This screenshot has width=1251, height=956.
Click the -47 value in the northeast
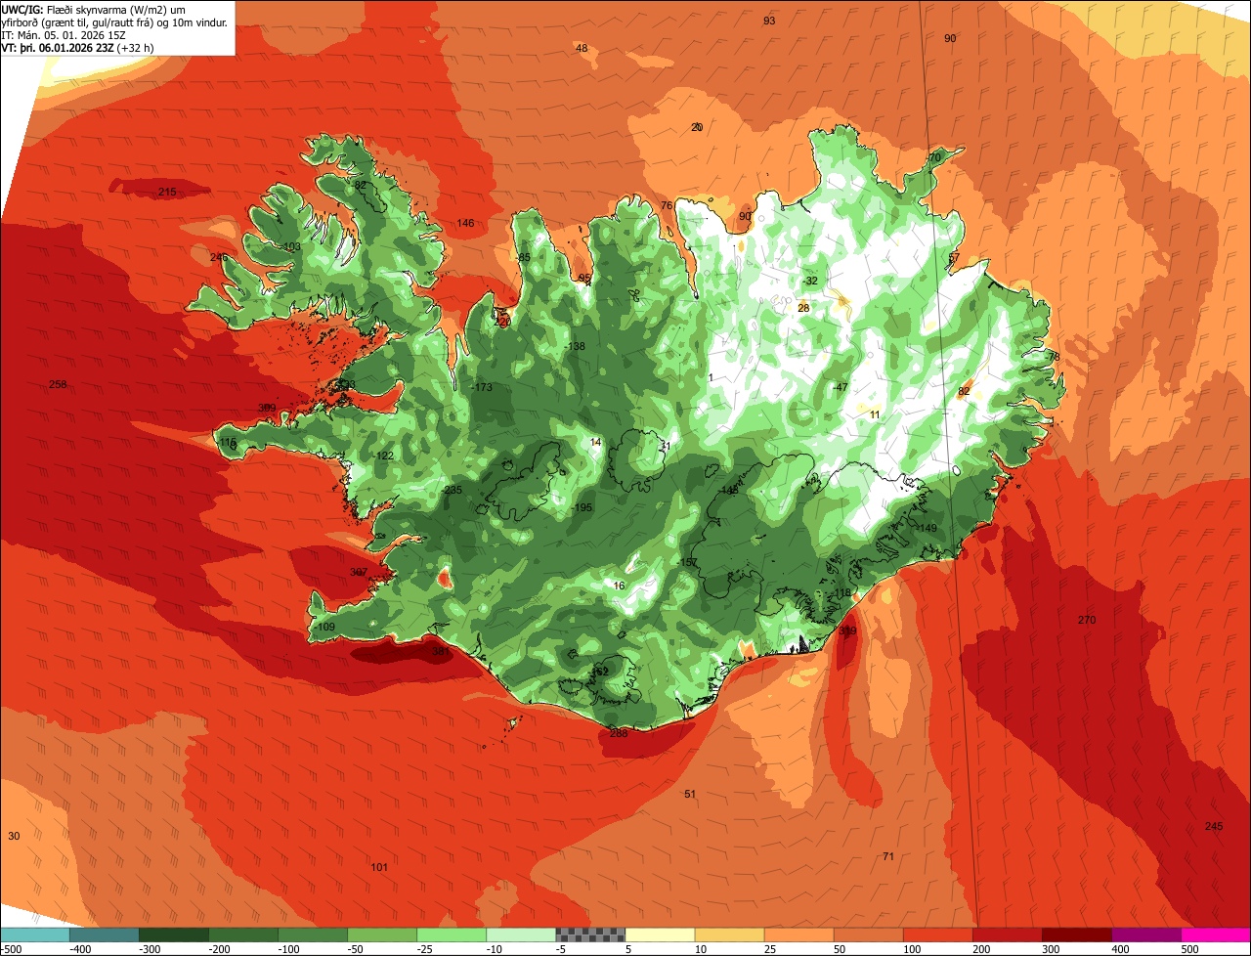(840, 387)
